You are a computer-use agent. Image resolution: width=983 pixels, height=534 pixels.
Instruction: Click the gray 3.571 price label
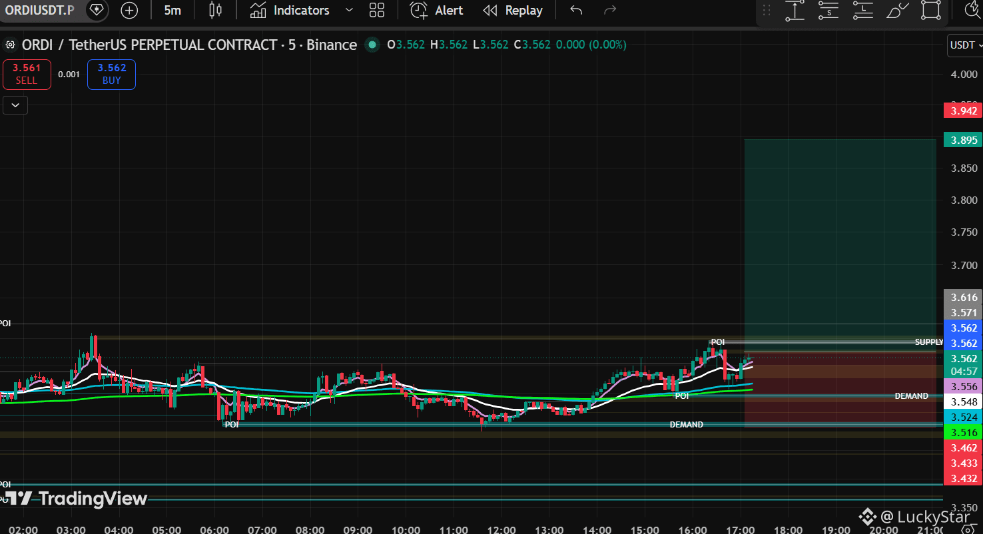(x=964, y=313)
